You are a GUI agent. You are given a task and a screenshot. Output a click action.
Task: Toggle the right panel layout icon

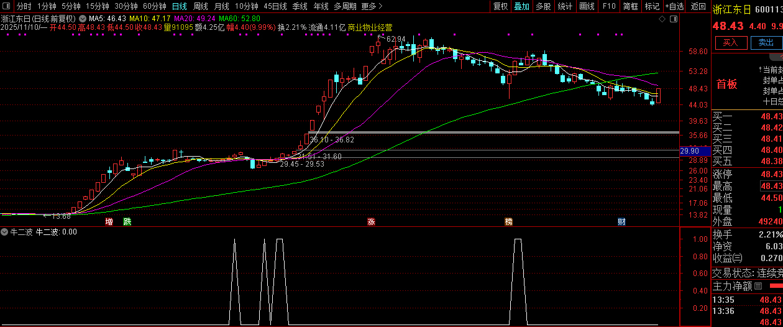674,19
